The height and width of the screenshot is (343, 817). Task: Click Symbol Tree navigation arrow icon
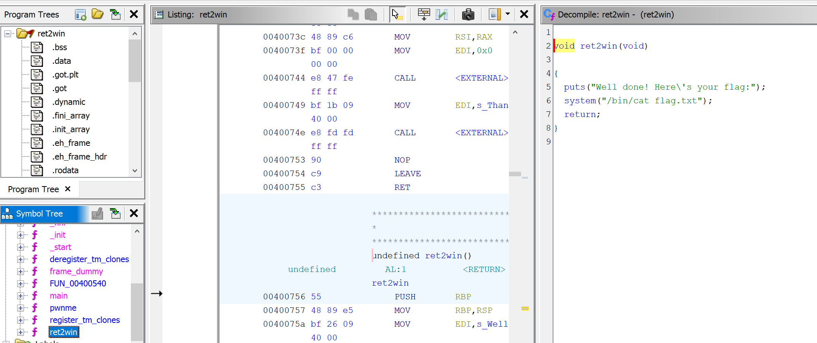(115, 213)
